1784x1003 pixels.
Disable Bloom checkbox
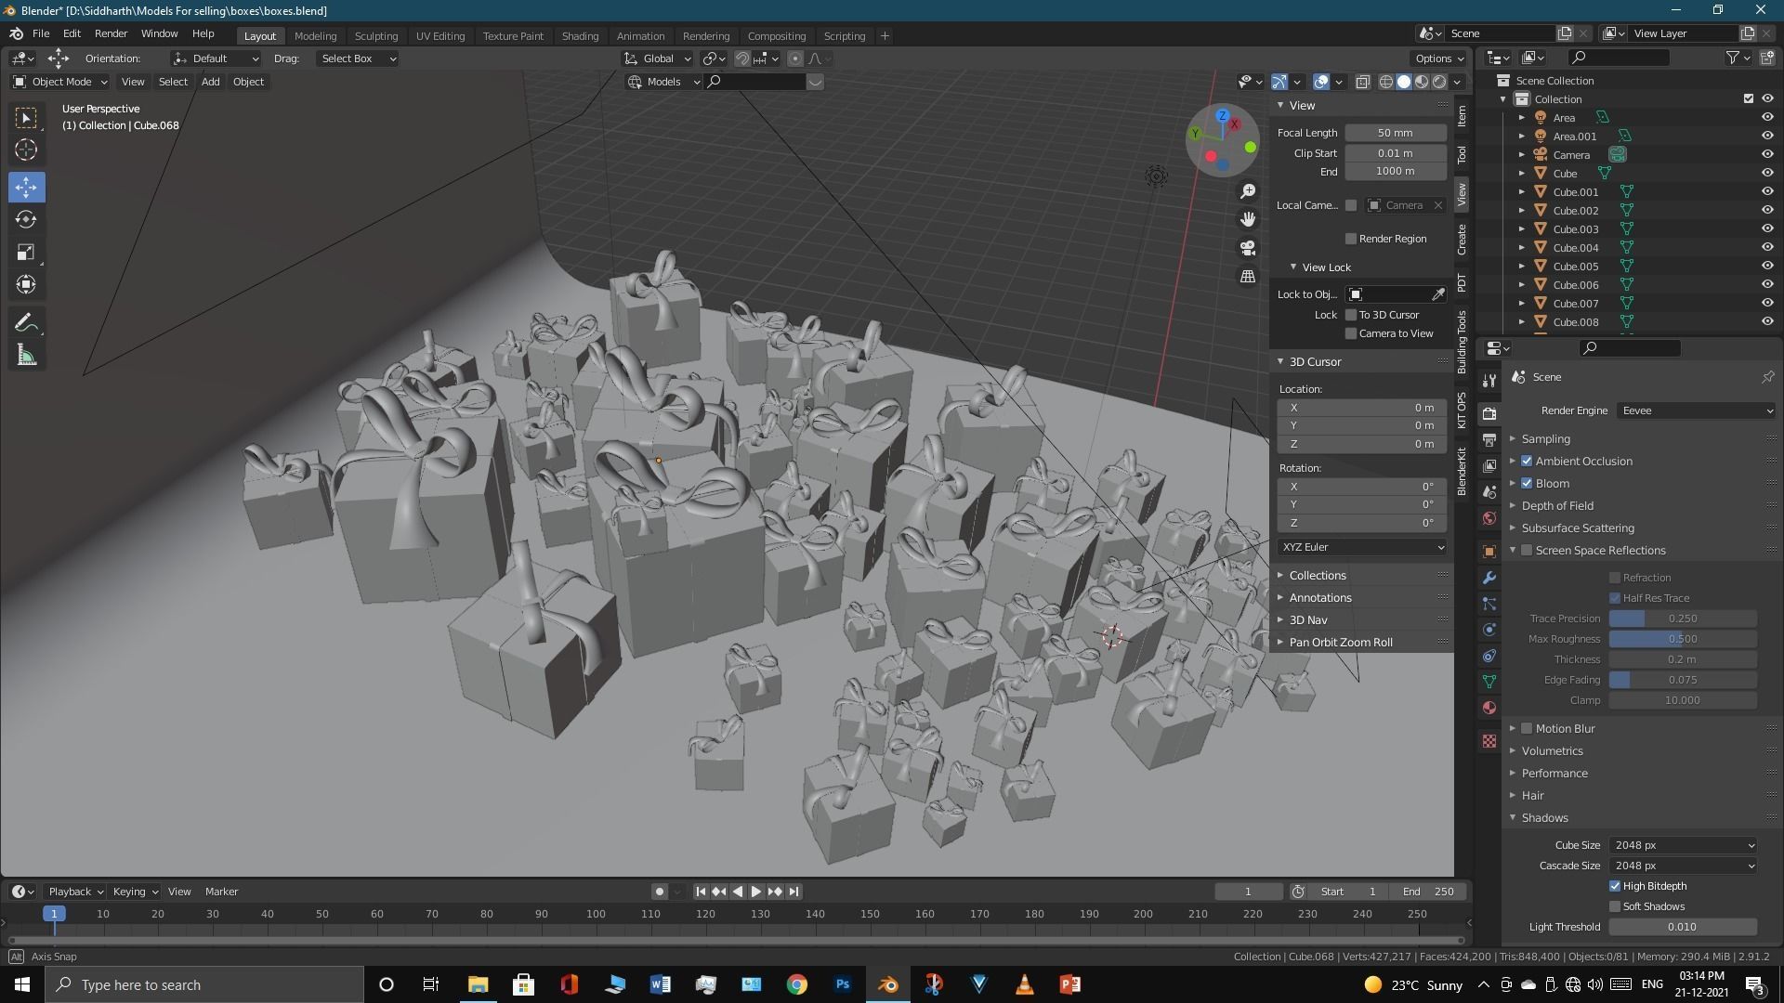pos(1527,484)
